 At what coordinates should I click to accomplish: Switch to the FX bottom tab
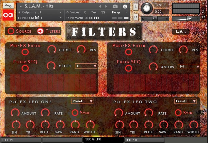pyautogui.click(x=62, y=140)
